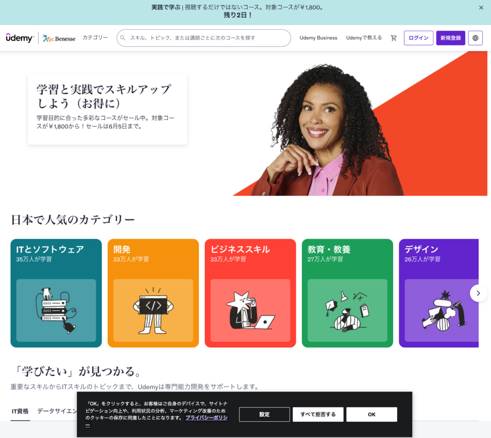Advance the category carousel with the arrow
Screen dimensions: 491x438
[478, 293]
